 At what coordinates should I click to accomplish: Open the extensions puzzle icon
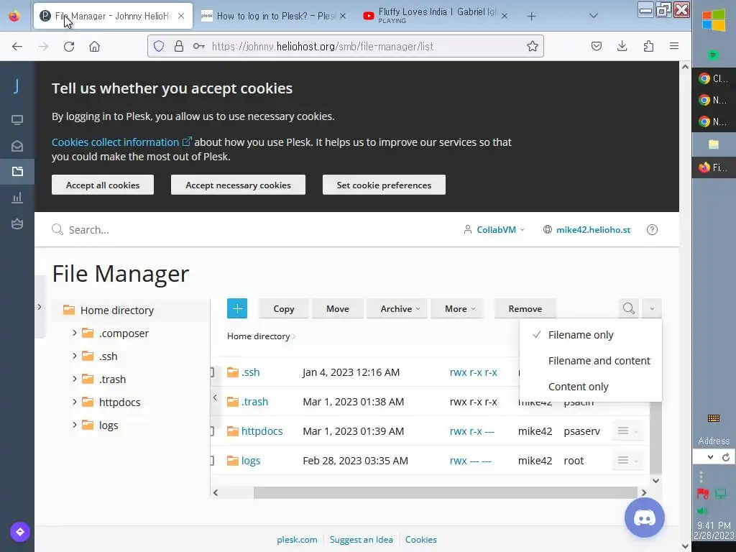point(649,46)
